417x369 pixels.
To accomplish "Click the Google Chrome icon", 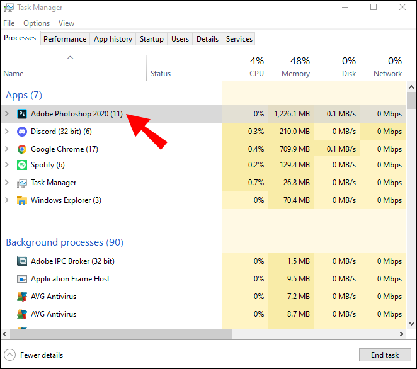I will coord(21,149).
